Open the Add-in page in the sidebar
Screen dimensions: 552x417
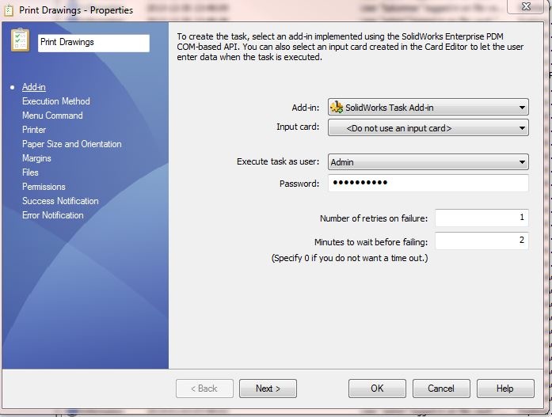(x=34, y=87)
